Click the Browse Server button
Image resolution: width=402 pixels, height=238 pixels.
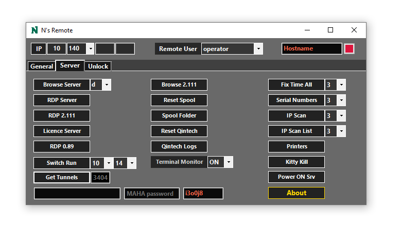click(62, 84)
